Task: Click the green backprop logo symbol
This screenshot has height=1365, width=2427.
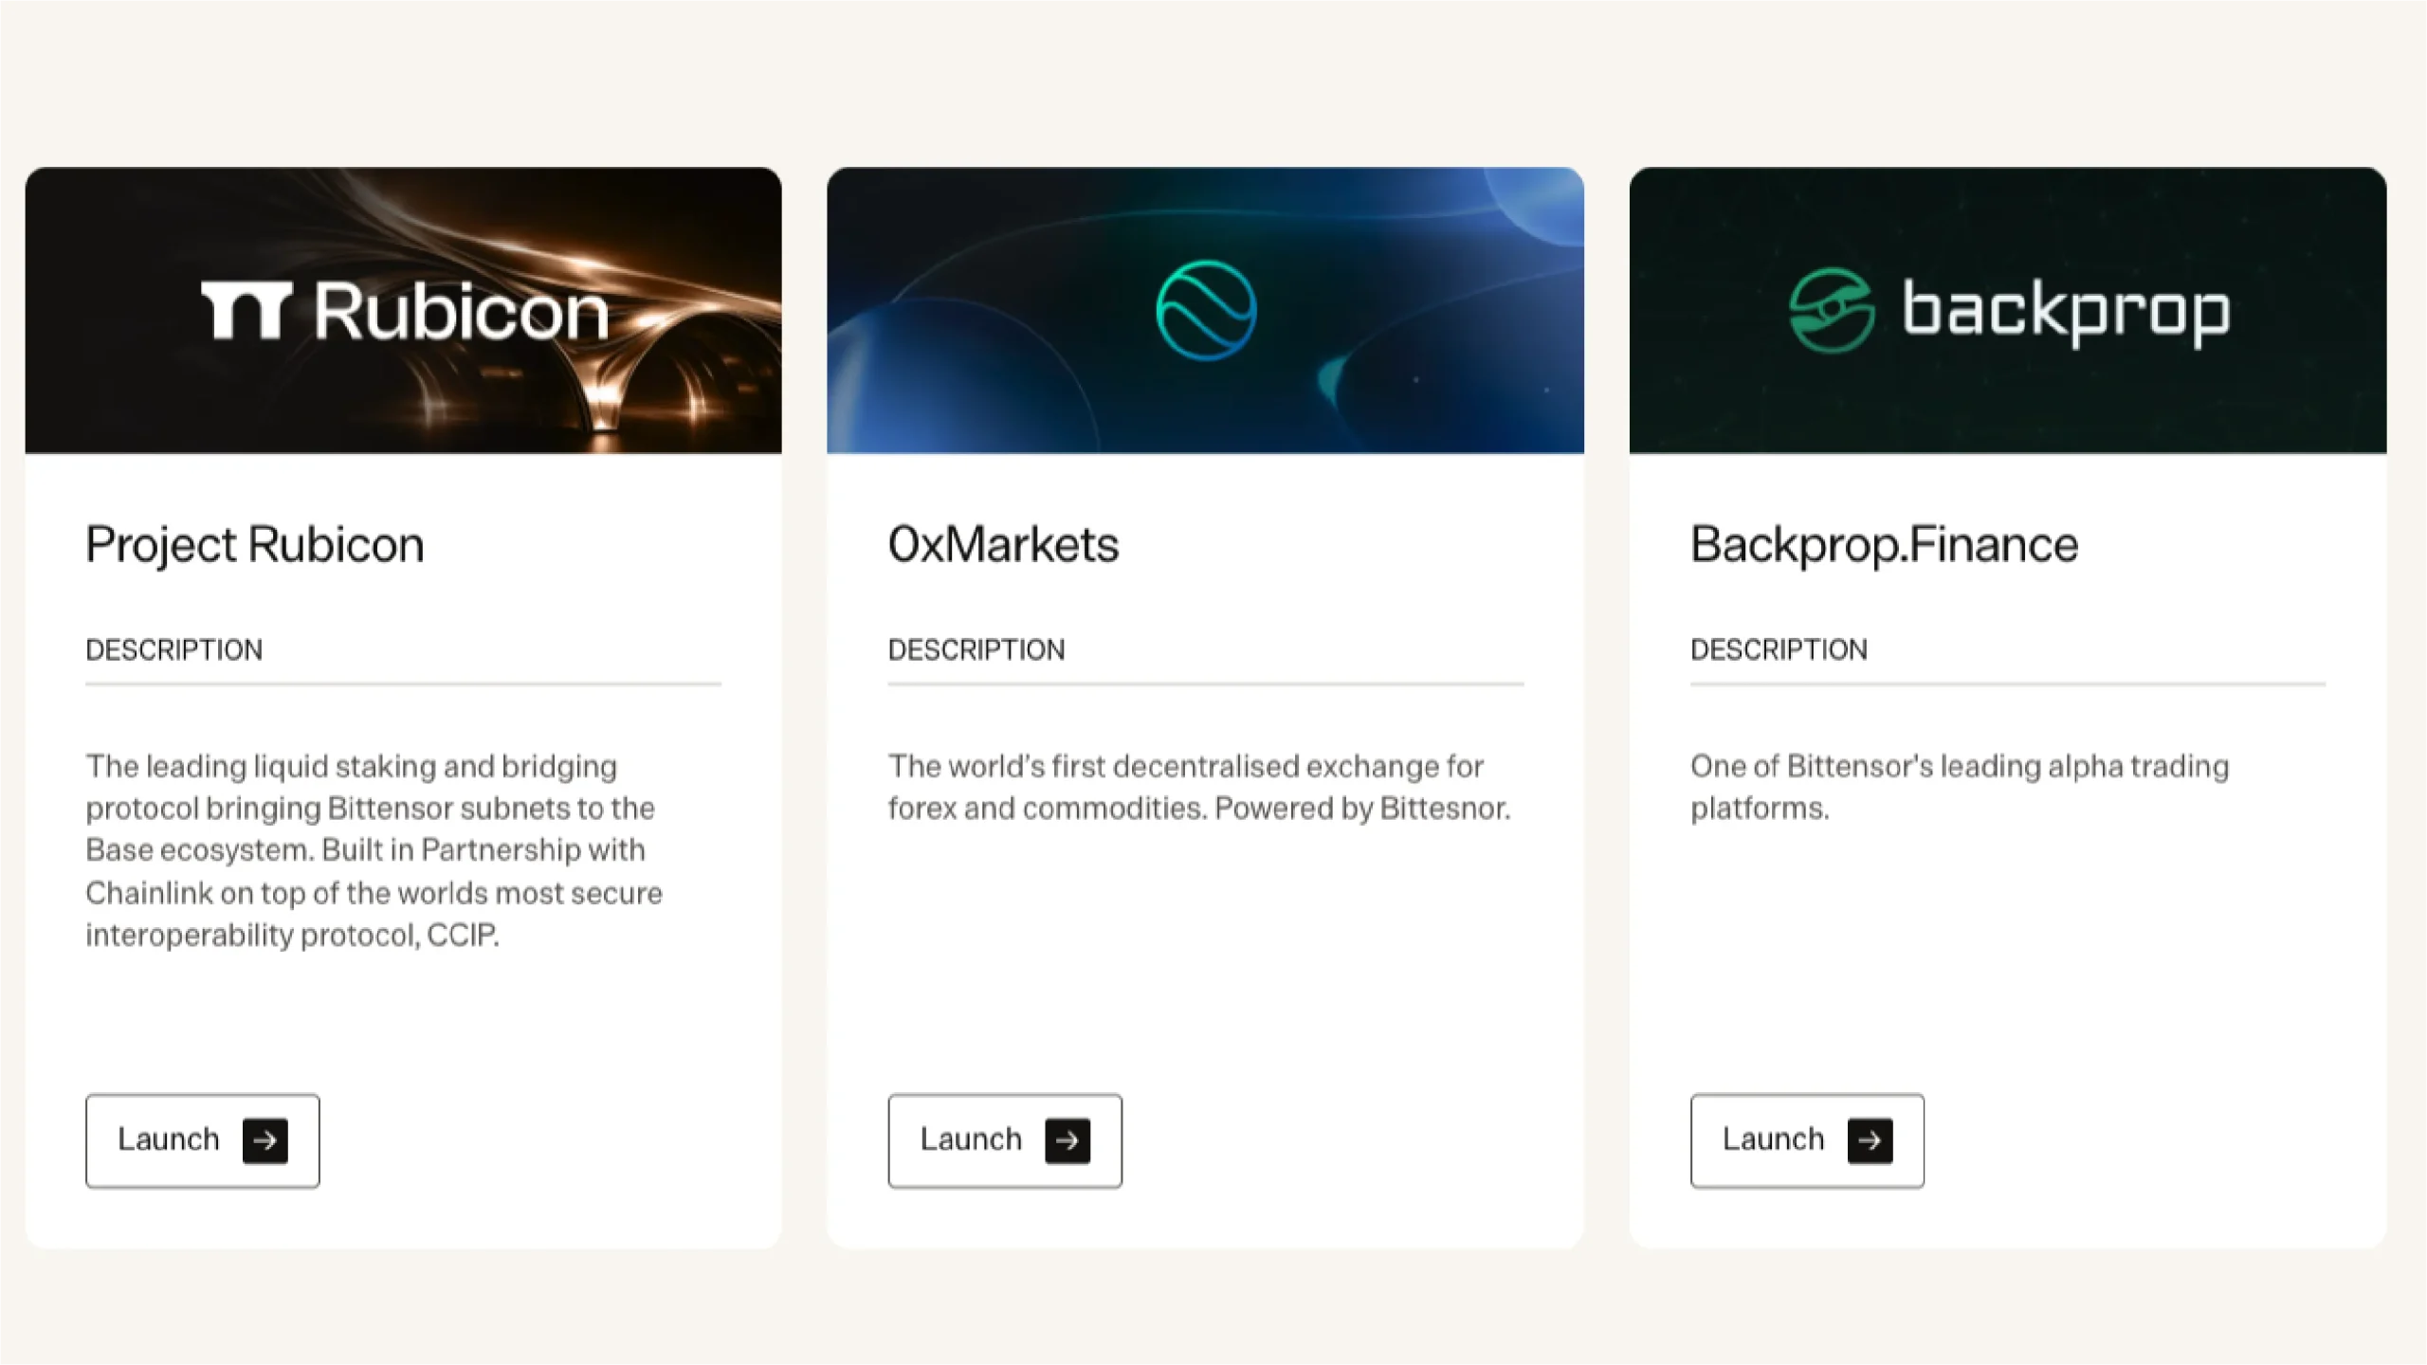Action: (x=1832, y=310)
